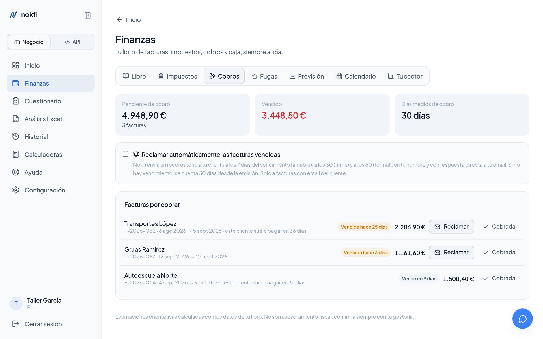
Task: Click the Análisis Excel file icon
Action: click(x=16, y=119)
